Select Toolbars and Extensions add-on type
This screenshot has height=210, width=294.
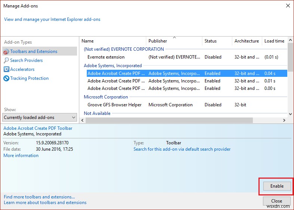click(40, 51)
